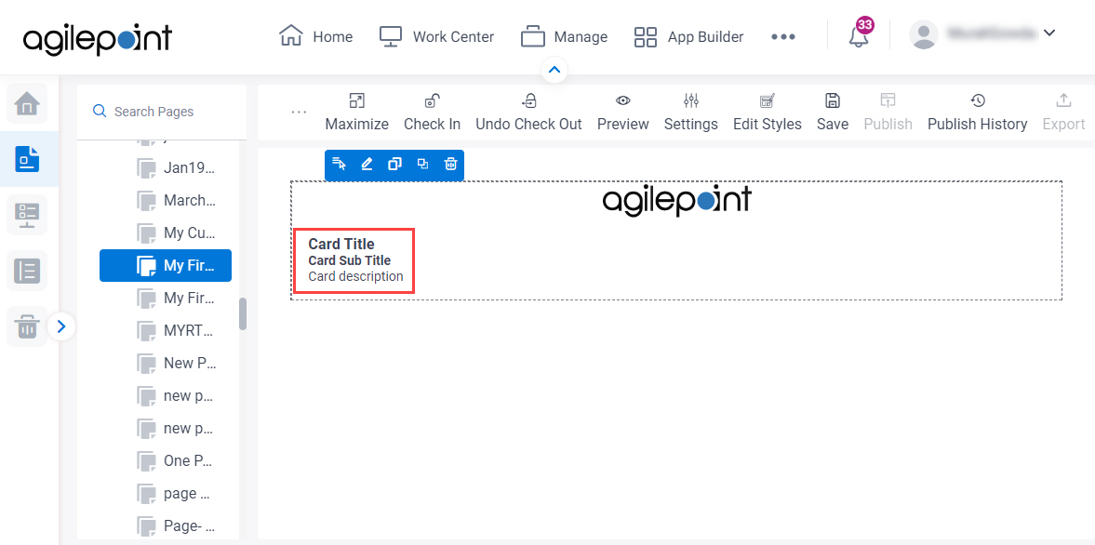Click the copy icon in the blue toolbar
This screenshot has height=545, width=1095.
click(x=394, y=164)
